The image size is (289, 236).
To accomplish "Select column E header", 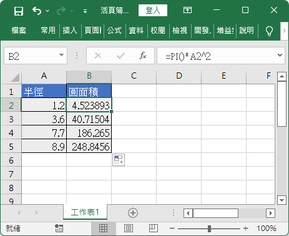I will click(224, 76).
